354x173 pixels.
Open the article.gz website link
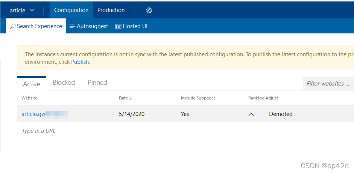click(33, 114)
